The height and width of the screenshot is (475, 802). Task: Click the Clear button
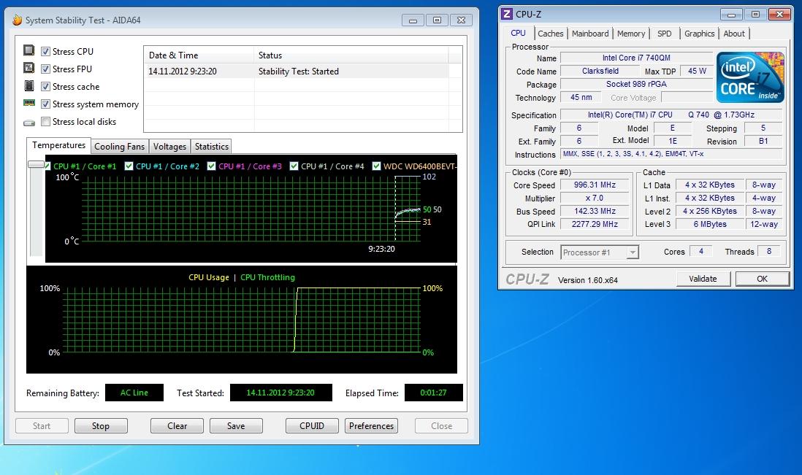point(177,426)
